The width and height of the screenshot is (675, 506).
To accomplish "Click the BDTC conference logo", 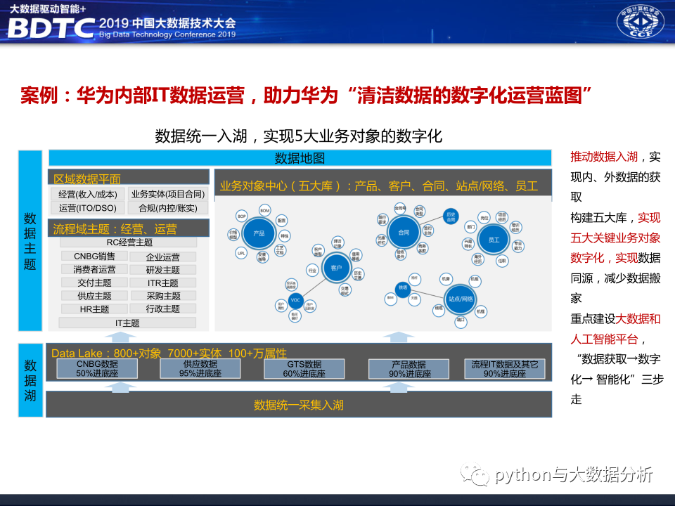I will (x=51, y=28).
